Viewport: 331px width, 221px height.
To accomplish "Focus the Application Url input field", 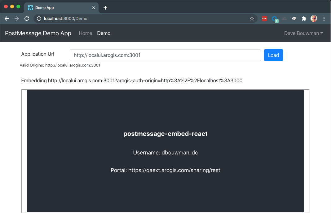I will 165,55.
